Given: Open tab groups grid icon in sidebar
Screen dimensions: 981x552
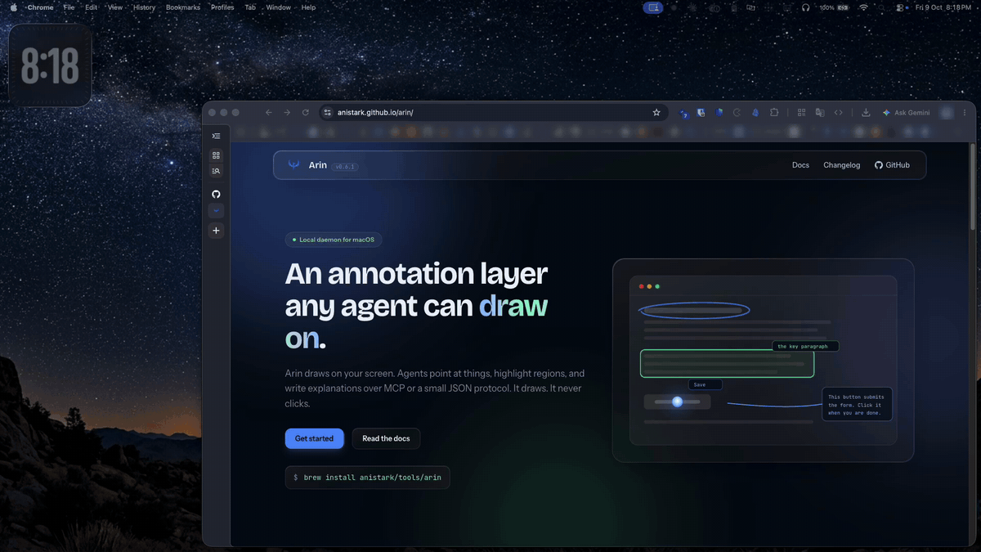Looking at the screenshot, I should point(216,155).
